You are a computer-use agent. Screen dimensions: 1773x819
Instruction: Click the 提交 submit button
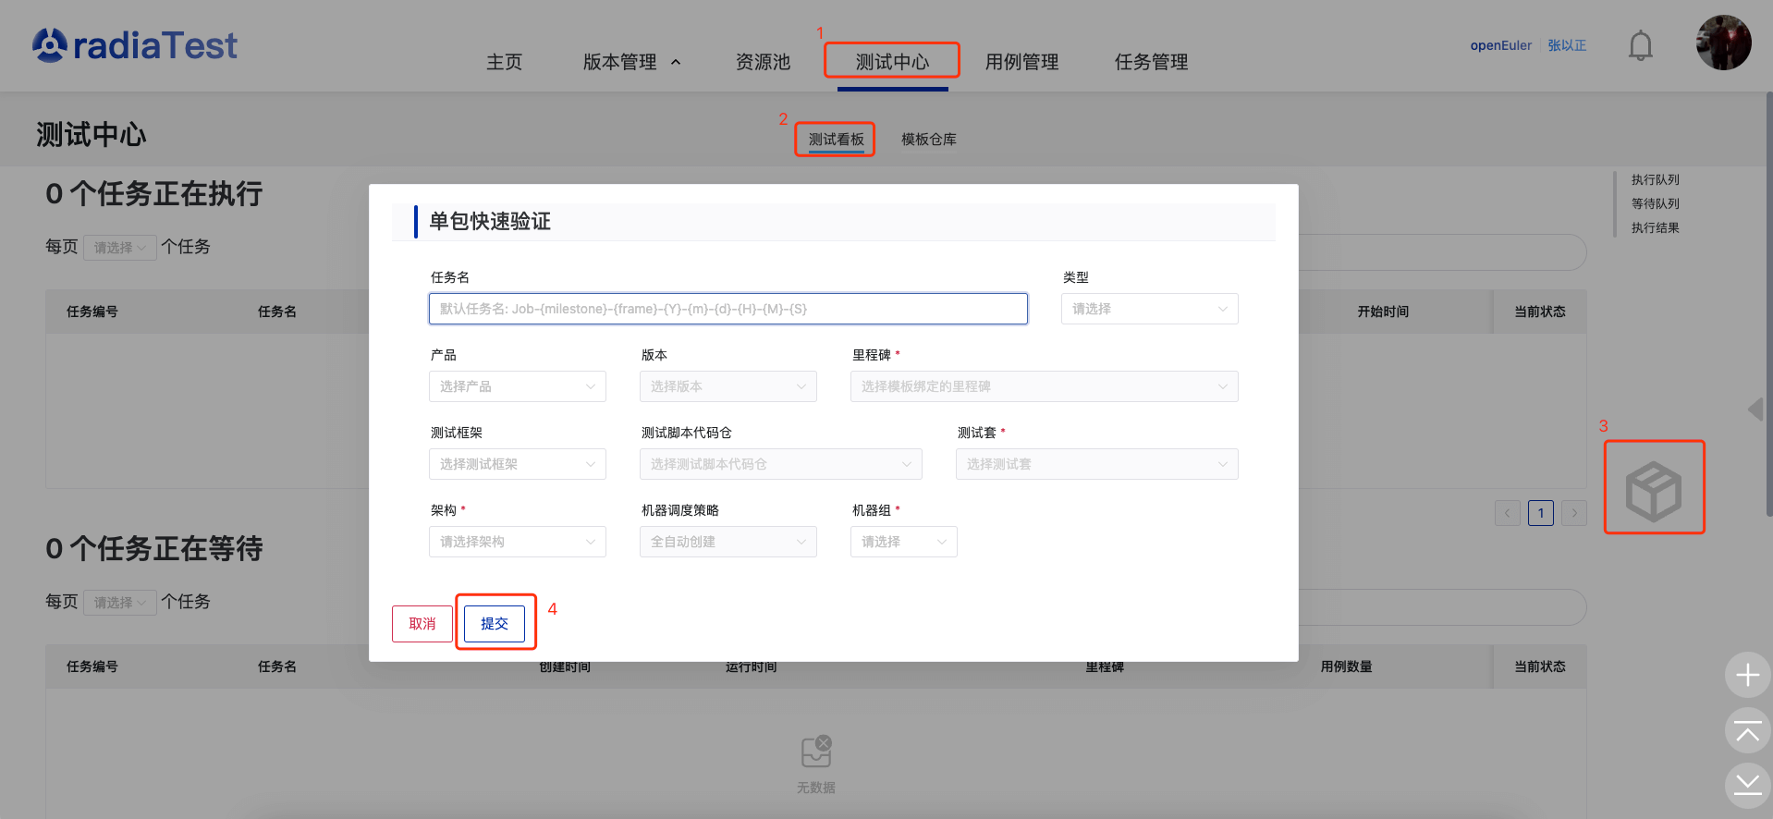tap(495, 624)
